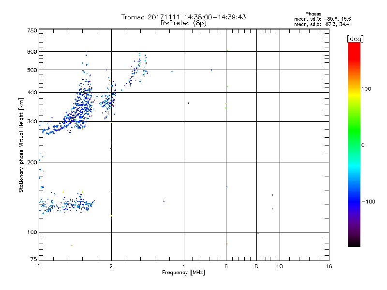
Task: Click the colorbar label '100'
Action: [366, 89]
